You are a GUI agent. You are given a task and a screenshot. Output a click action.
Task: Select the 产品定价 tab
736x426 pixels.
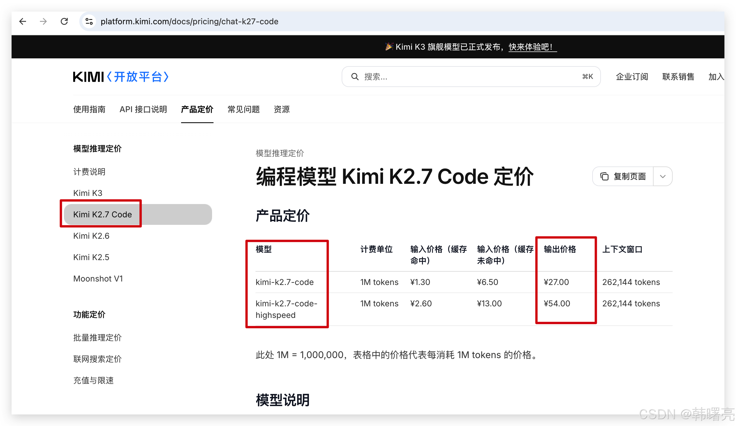tap(197, 110)
